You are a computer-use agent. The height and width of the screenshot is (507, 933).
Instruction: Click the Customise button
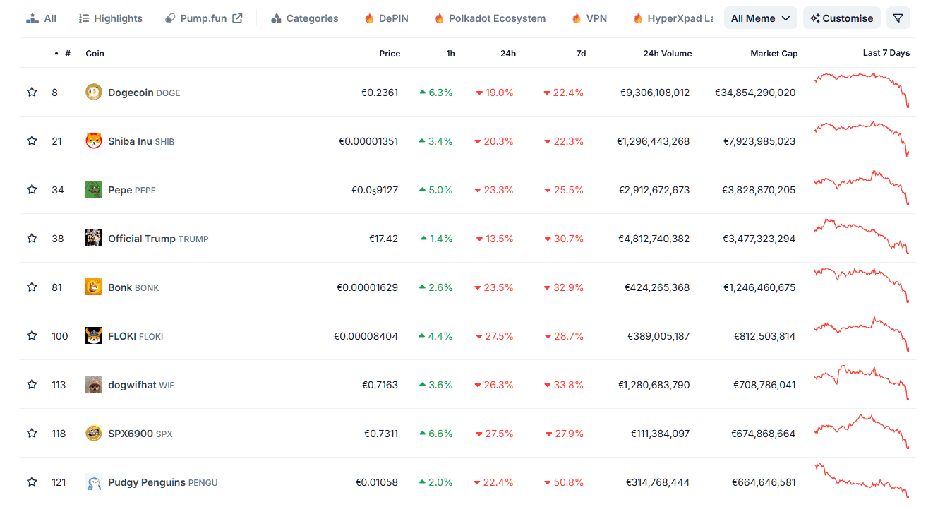pyautogui.click(x=842, y=18)
